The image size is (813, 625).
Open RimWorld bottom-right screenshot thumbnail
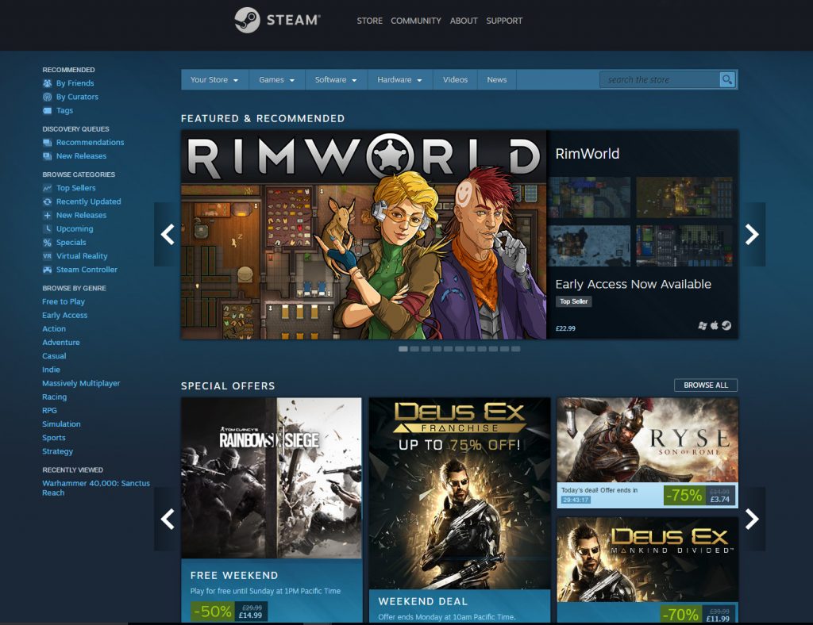684,245
